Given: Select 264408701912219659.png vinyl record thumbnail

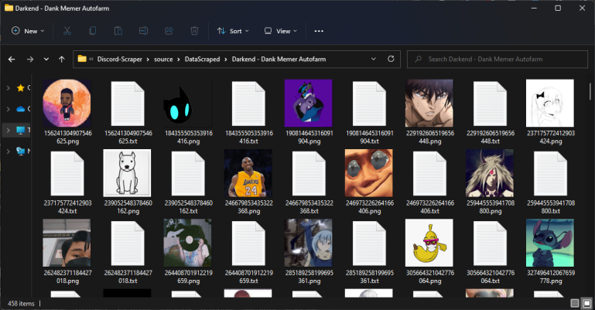Looking at the screenshot, I should point(188,243).
